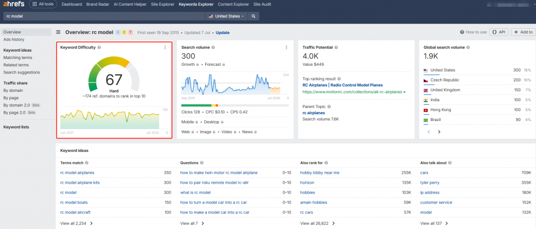The height and width of the screenshot is (229, 536).
Task: Click the Ahrefs logo
Action: 14,4
